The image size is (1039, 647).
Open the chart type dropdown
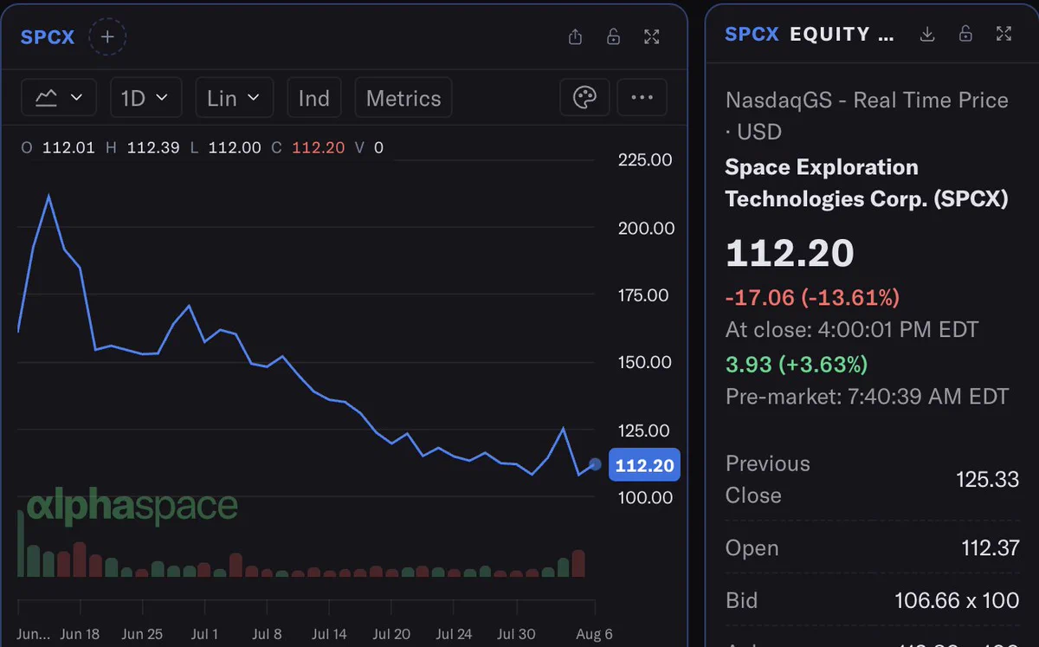coord(59,98)
